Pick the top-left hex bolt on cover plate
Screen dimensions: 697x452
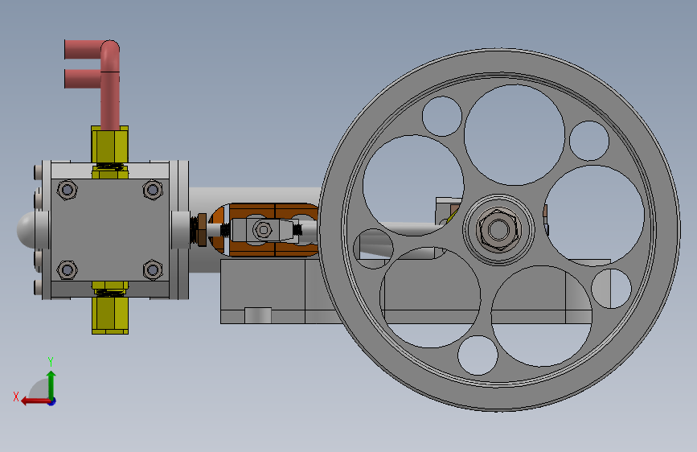click(67, 191)
